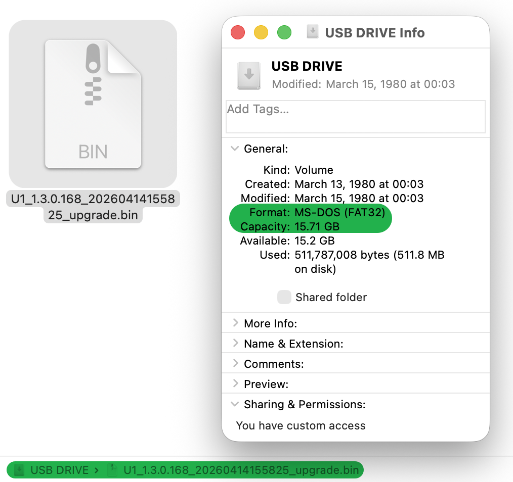Viewport: 513px width, 482px height.
Task: Select the large BIN archive file icon
Action: pos(93,104)
